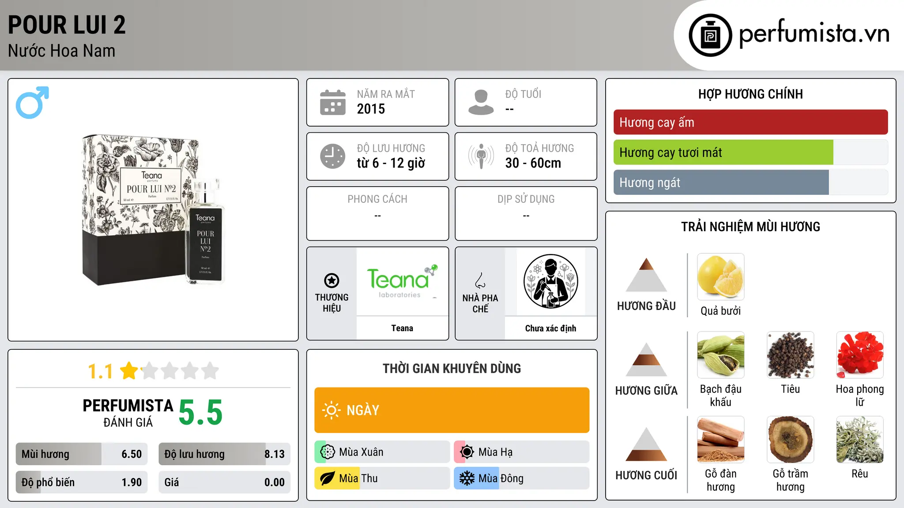The image size is (904, 508).
Task: Select the Mùa Thu season bar
Action: tap(382, 478)
